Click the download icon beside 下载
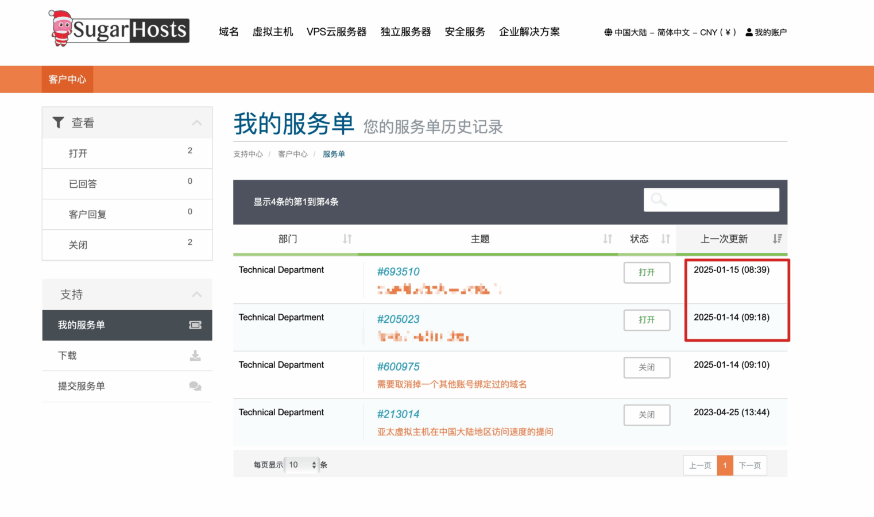This screenshot has width=874, height=517. 195,356
